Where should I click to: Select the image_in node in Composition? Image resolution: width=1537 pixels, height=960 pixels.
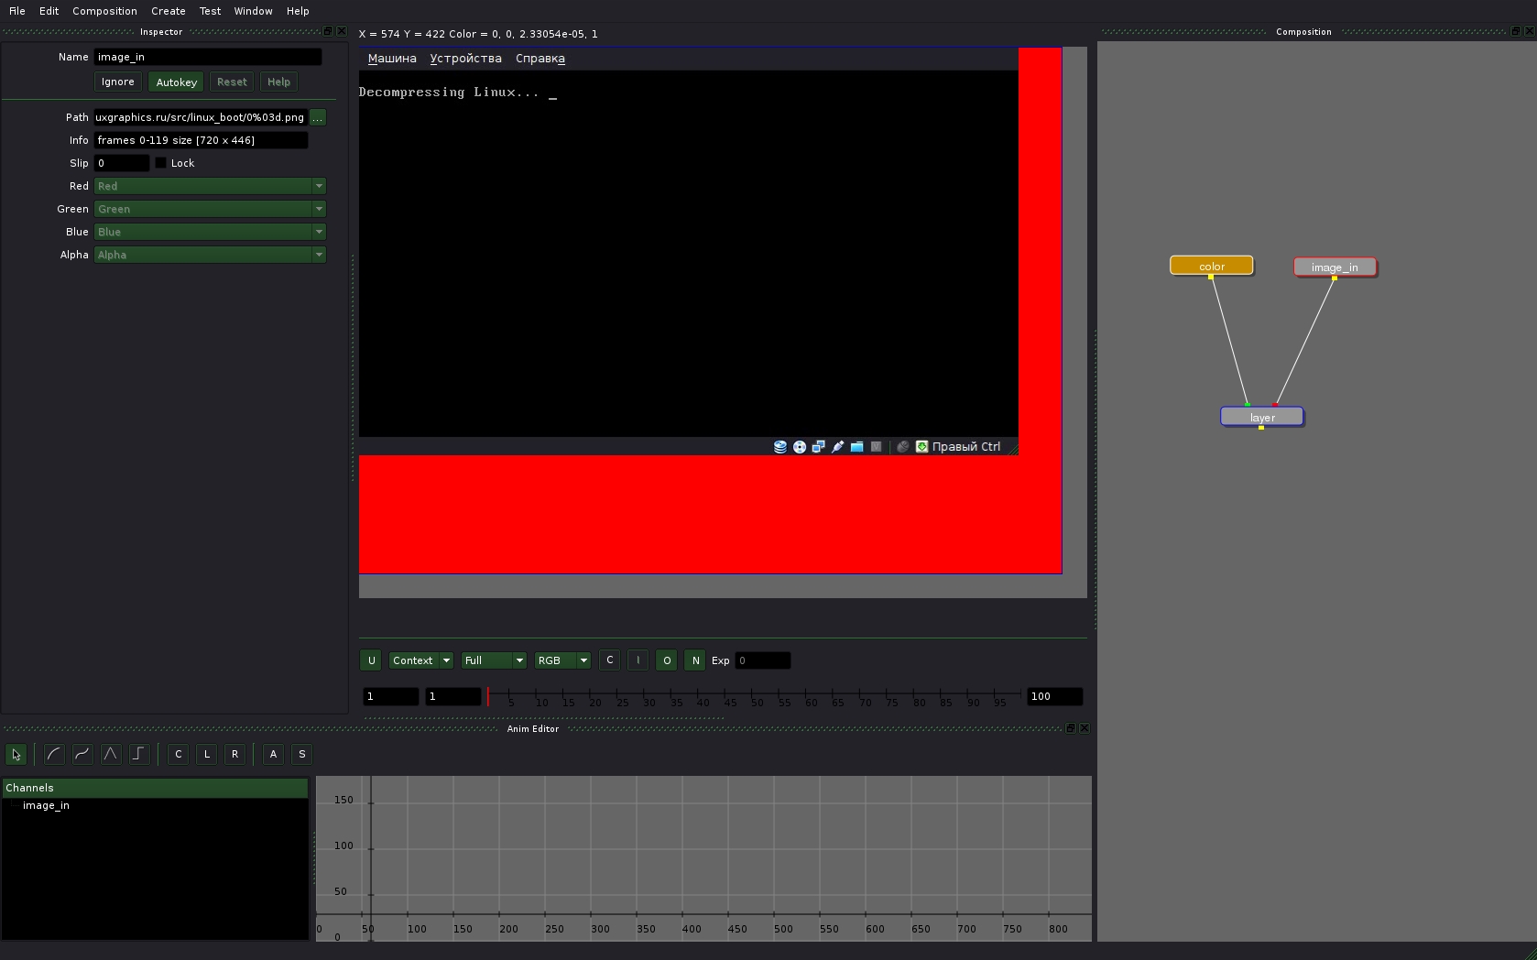point(1335,267)
